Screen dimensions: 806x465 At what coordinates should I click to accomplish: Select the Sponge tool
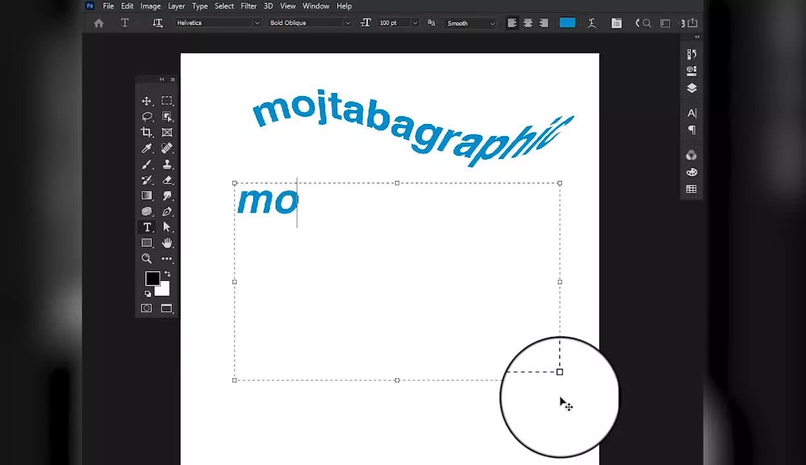[x=147, y=212]
